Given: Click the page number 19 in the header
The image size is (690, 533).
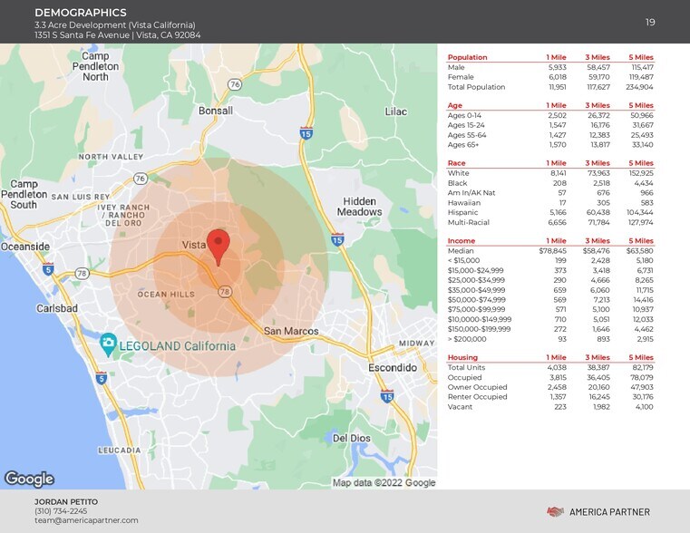Looking at the screenshot, I should (x=649, y=22).
